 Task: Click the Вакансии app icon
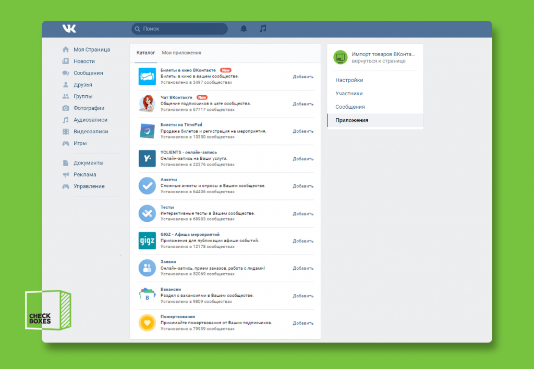(147, 295)
